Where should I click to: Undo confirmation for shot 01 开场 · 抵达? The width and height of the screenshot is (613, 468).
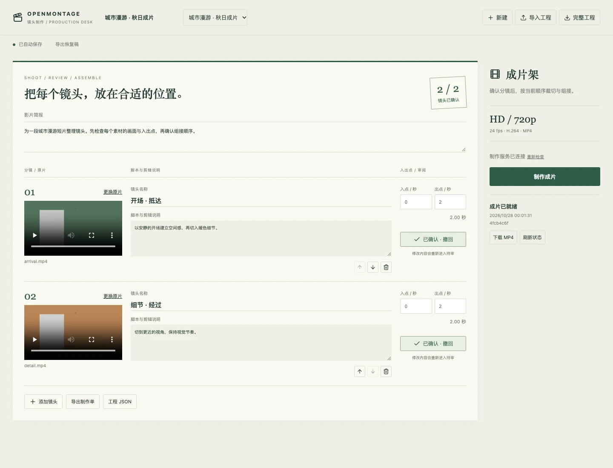[433, 239]
